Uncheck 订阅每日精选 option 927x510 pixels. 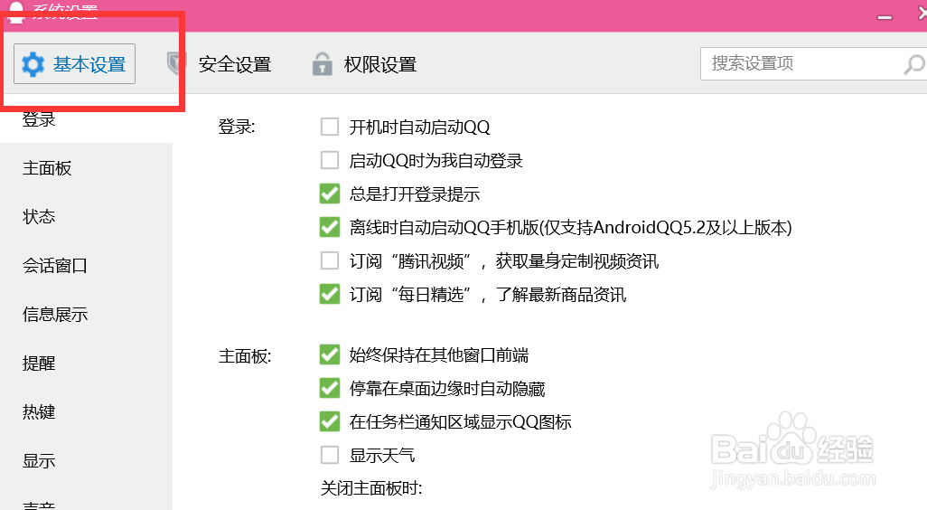click(329, 294)
